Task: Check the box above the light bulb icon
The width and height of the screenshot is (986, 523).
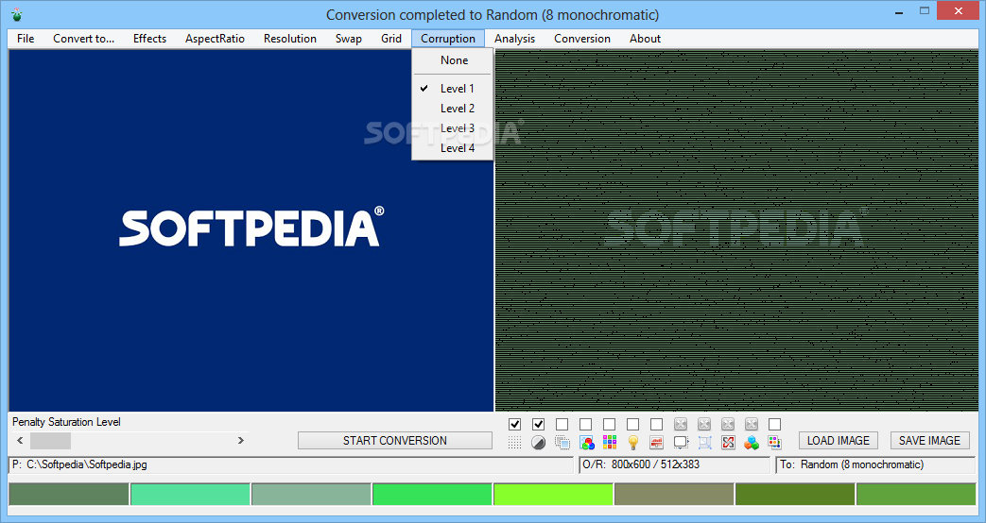Action: [633, 425]
